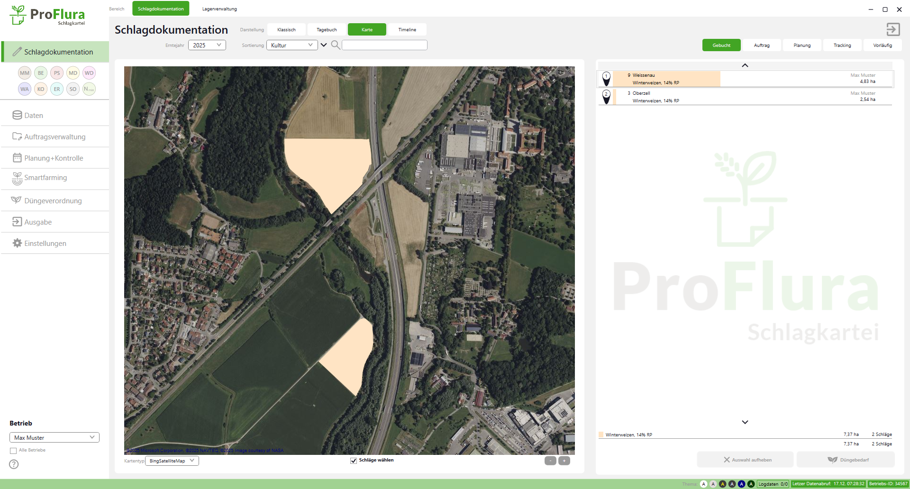Click the Düngebedarf button
Image resolution: width=910 pixels, height=489 pixels.
tap(846, 460)
